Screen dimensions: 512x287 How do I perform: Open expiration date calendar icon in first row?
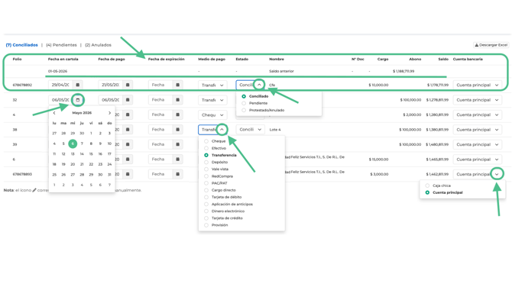coord(177,85)
